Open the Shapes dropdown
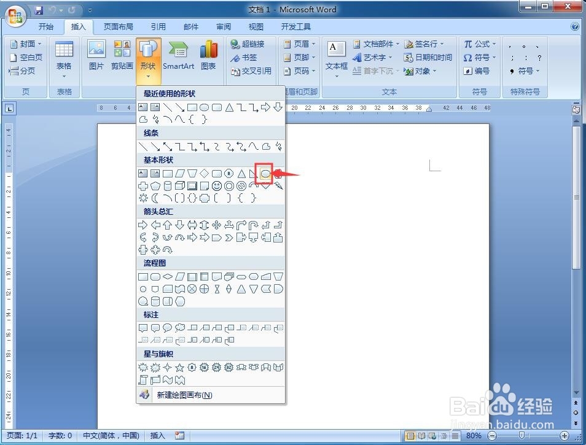 [x=148, y=61]
